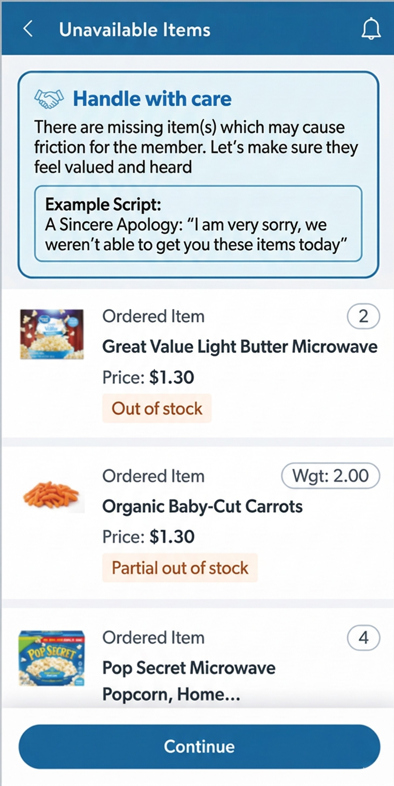Tap the handshake icon

click(x=49, y=99)
